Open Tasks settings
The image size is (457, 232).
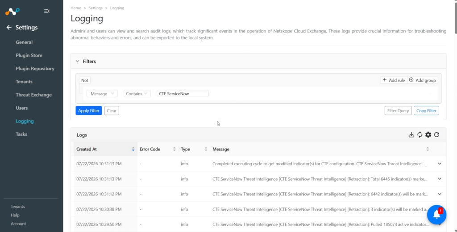(x=21, y=134)
